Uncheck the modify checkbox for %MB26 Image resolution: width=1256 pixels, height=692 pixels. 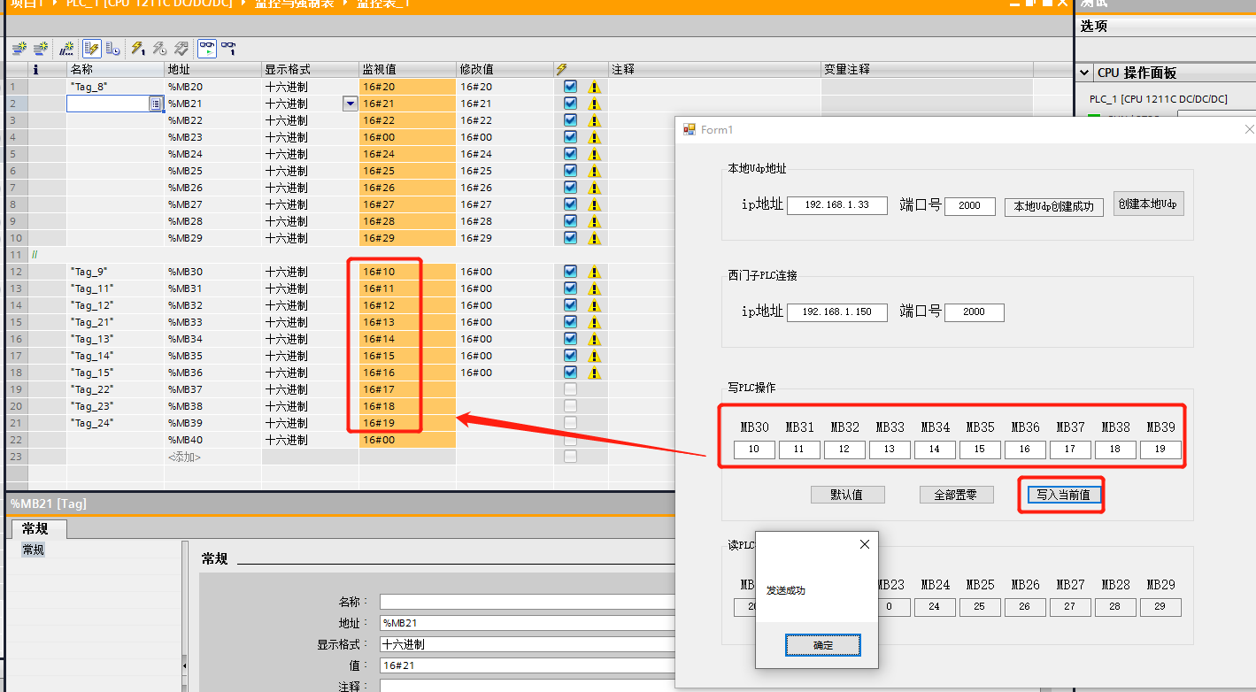tap(570, 188)
